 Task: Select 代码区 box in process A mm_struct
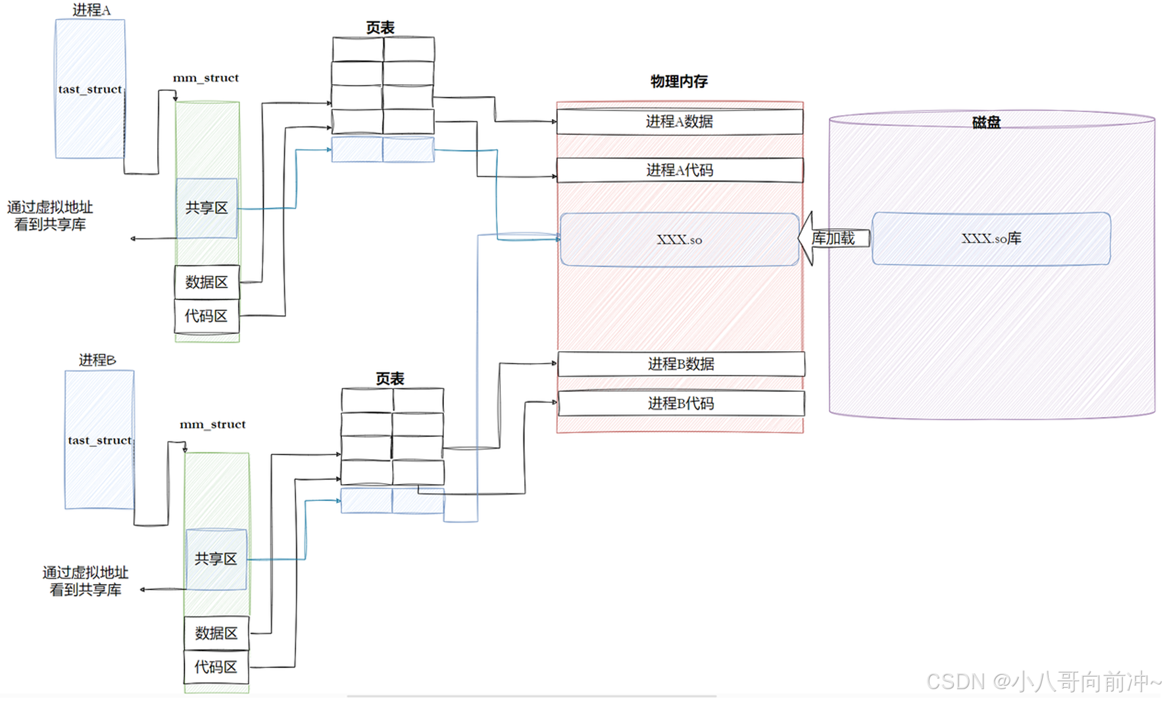point(207,316)
